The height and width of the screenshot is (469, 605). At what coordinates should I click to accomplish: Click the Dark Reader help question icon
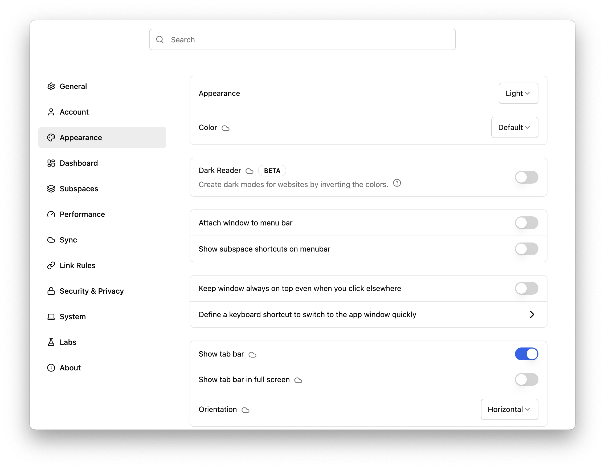pyautogui.click(x=397, y=183)
